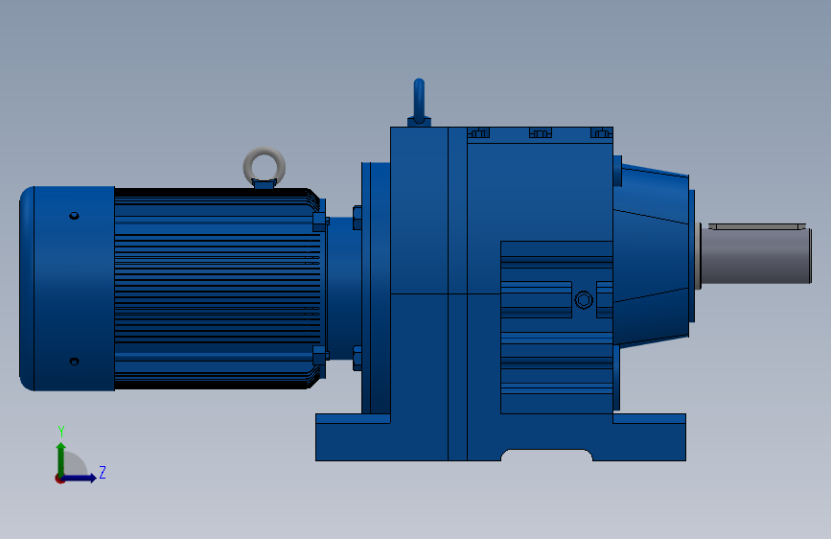Select the key on the output shaft
Viewport: 831px width, 539px height.
pos(757,226)
